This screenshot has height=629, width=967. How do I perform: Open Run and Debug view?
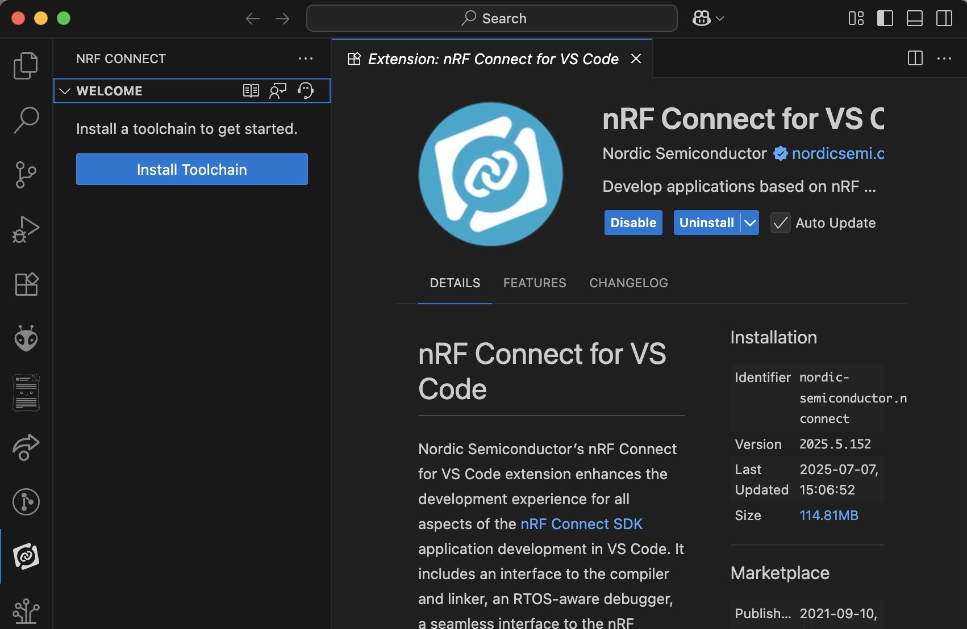26,229
